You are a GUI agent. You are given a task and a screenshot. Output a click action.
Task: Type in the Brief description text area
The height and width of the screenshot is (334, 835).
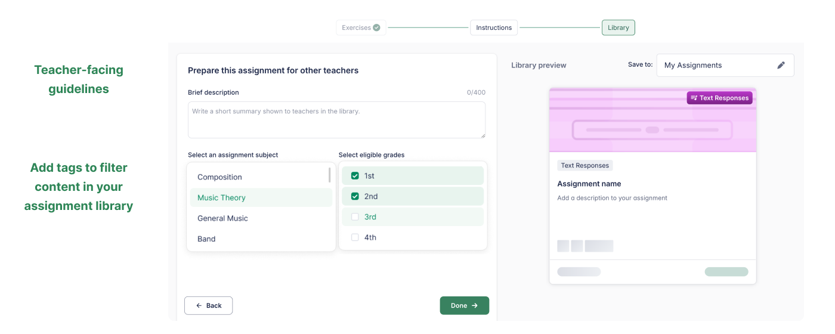336,120
